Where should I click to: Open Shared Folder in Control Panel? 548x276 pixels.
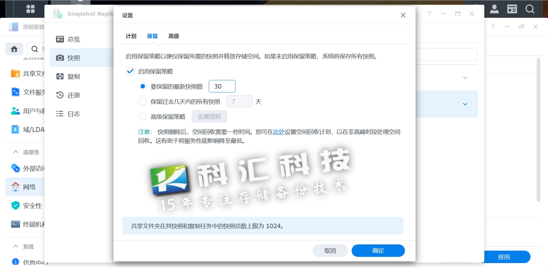click(x=27, y=73)
